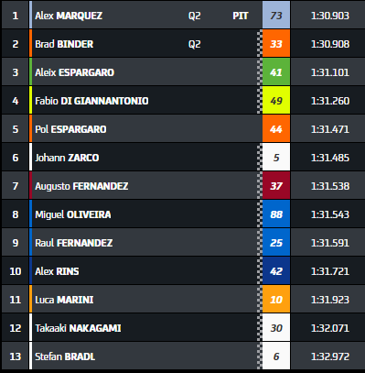365x373 pixels.
Task: Click the checkered flag beside Alex Rins
Action: (260, 270)
